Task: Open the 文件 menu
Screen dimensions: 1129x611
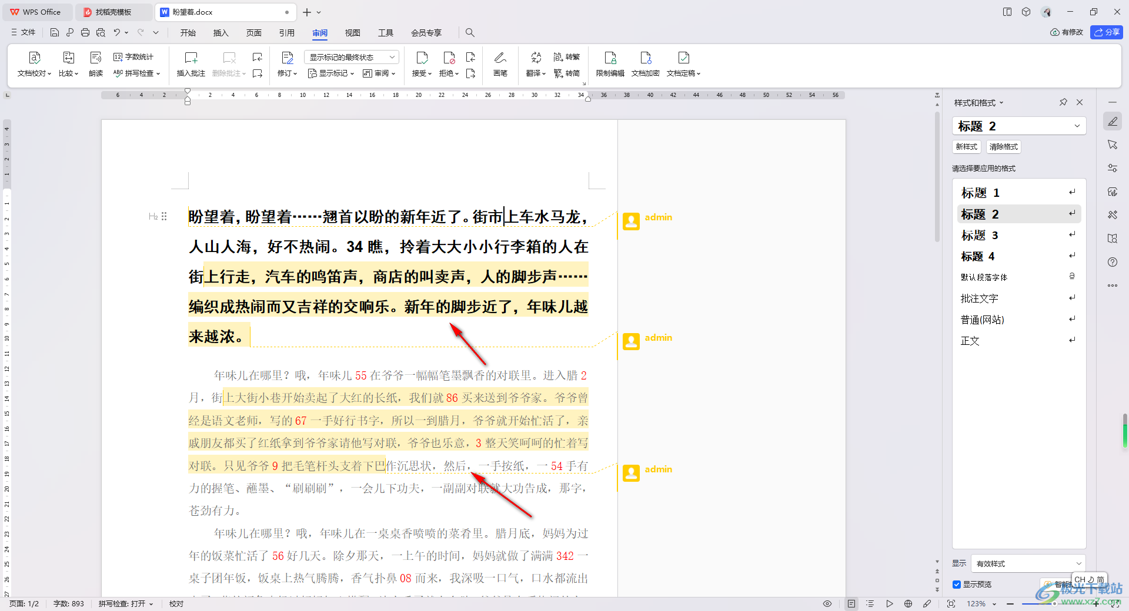Action: click(24, 32)
